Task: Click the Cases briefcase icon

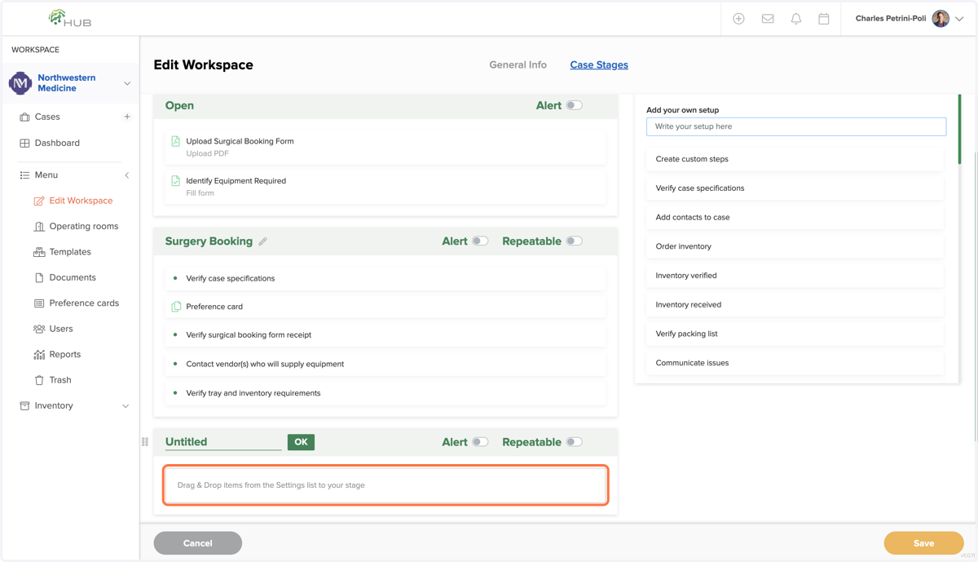Action: [x=24, y=117]
